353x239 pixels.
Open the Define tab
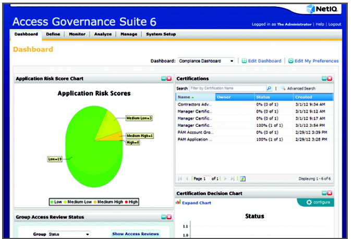pos(53,34)
